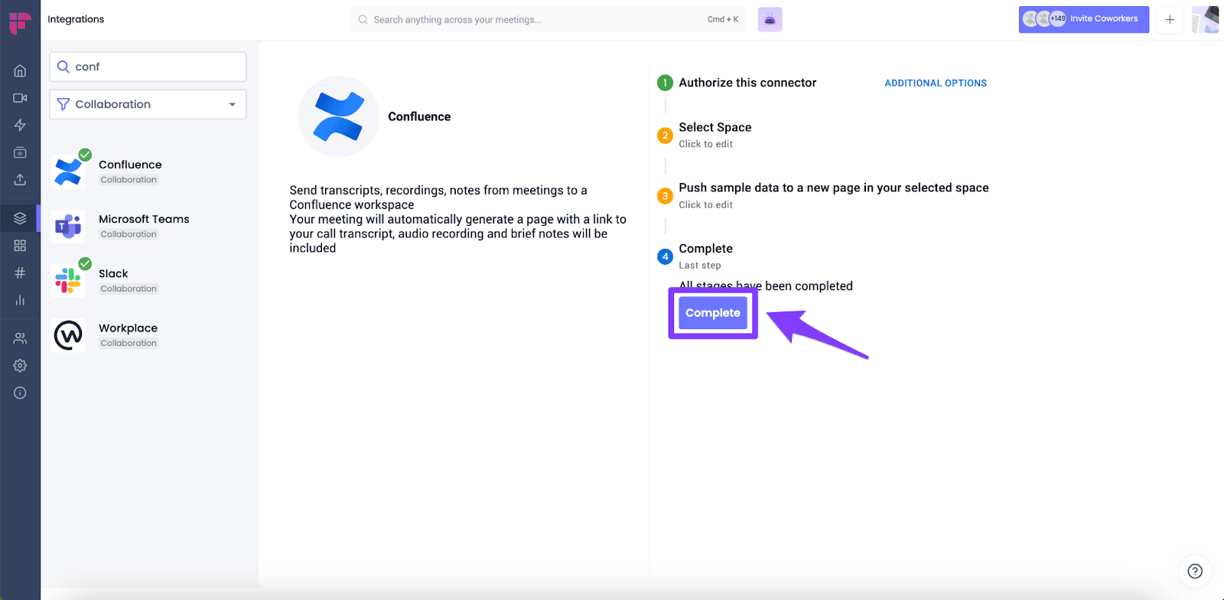Open the hashtag topics icon in sidebar
The image size is (1224, 600).
point(20,273)
